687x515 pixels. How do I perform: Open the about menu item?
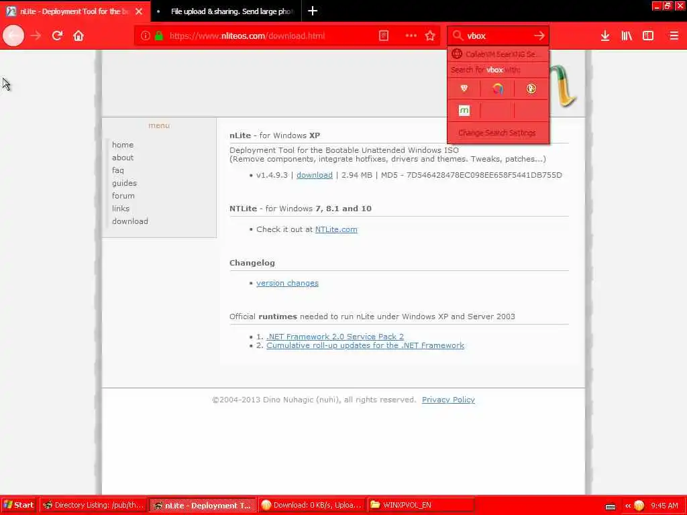coord(123,157)
